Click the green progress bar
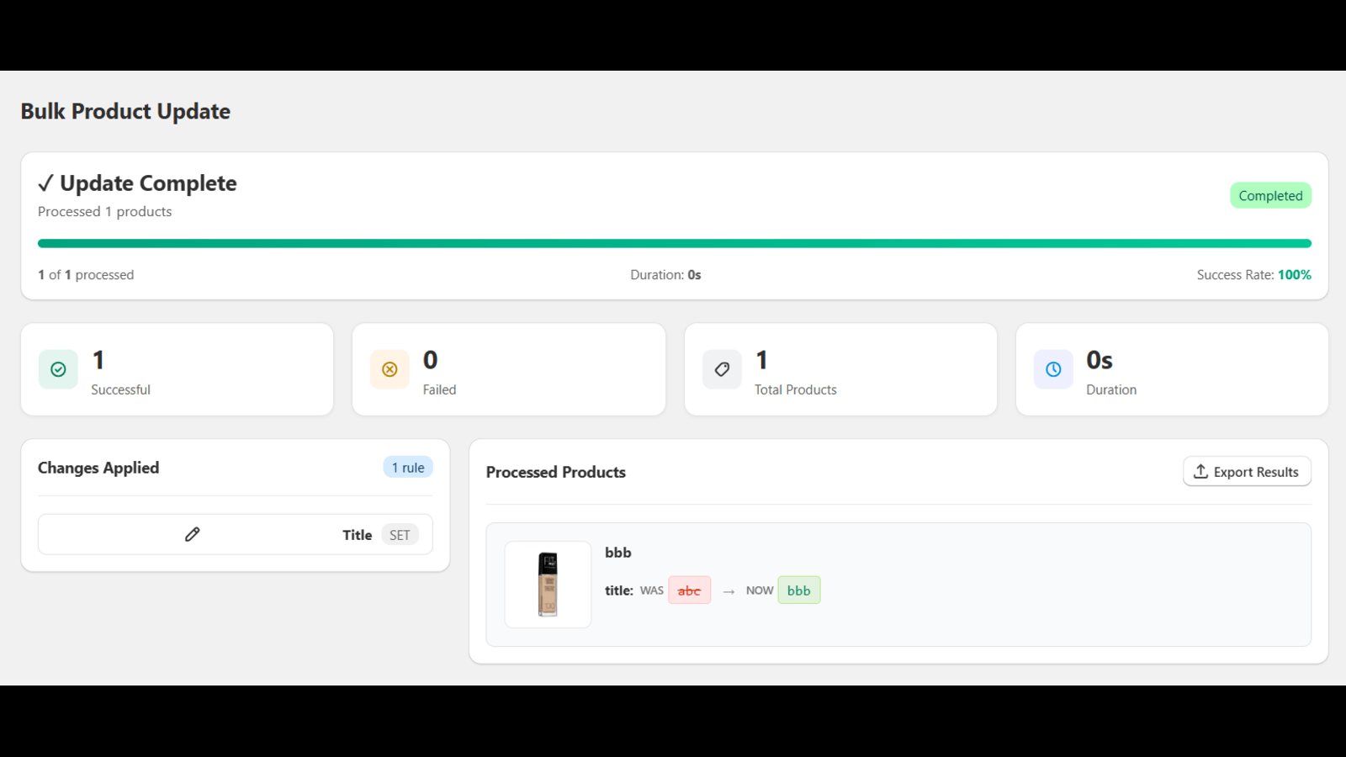The width and height of the screenshot is (1346, 757). pos(673,243)
